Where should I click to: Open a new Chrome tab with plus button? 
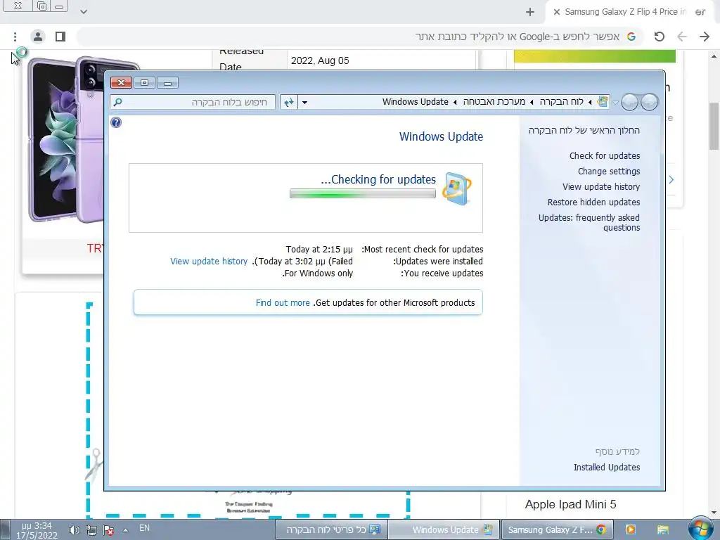click(530, 12)
